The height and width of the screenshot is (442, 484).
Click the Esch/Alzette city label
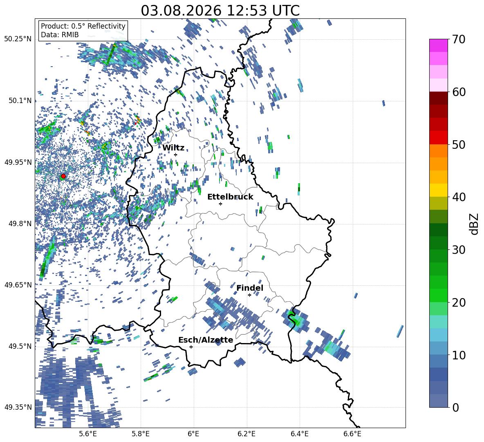(x=206, y=340)
